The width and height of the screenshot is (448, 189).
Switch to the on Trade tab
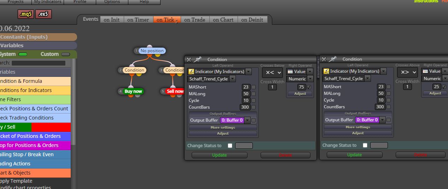coord(195,20)
